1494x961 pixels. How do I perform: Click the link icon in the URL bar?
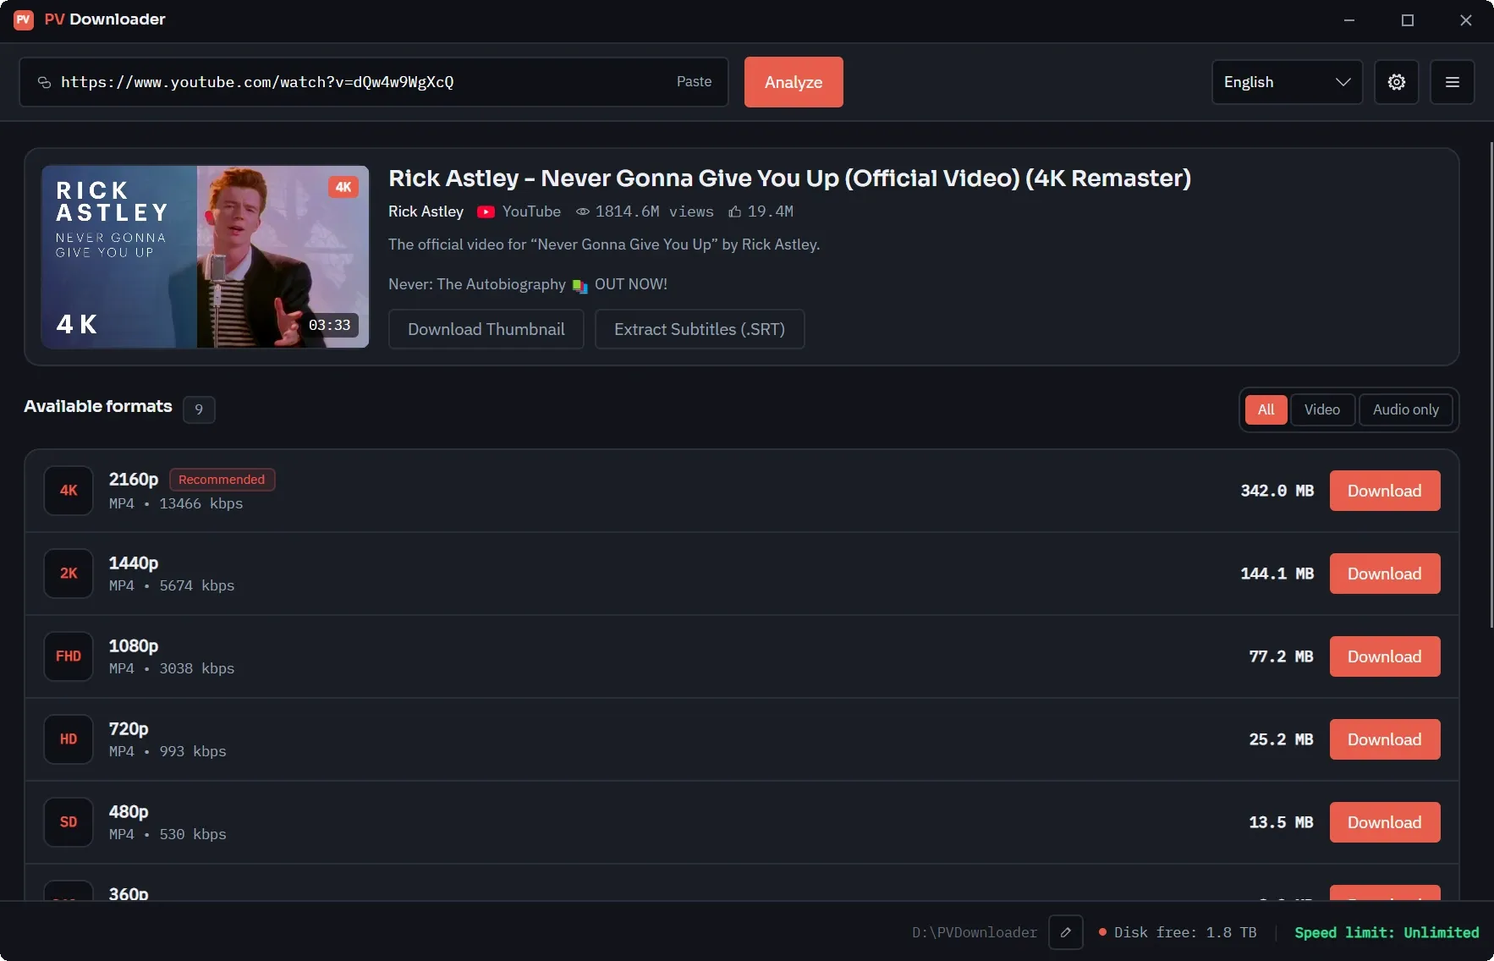click(x=44, y=82)
